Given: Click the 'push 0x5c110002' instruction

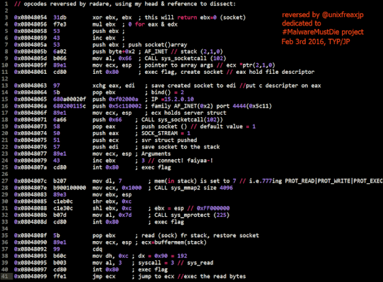Looking at the screenshot, I should [116, 106].
